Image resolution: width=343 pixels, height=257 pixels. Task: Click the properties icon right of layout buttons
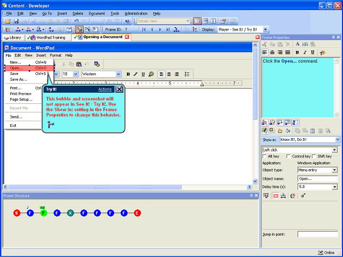223,21
